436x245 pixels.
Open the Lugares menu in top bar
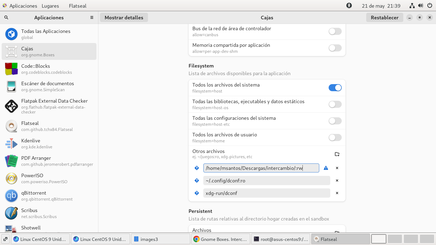(x=50, y=6)
